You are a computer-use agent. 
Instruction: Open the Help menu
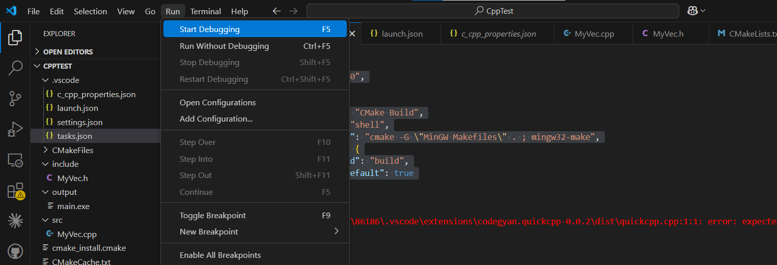pos(239,11)
